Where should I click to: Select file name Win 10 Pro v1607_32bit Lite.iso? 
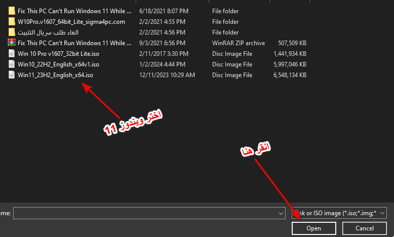click(58, 54)
